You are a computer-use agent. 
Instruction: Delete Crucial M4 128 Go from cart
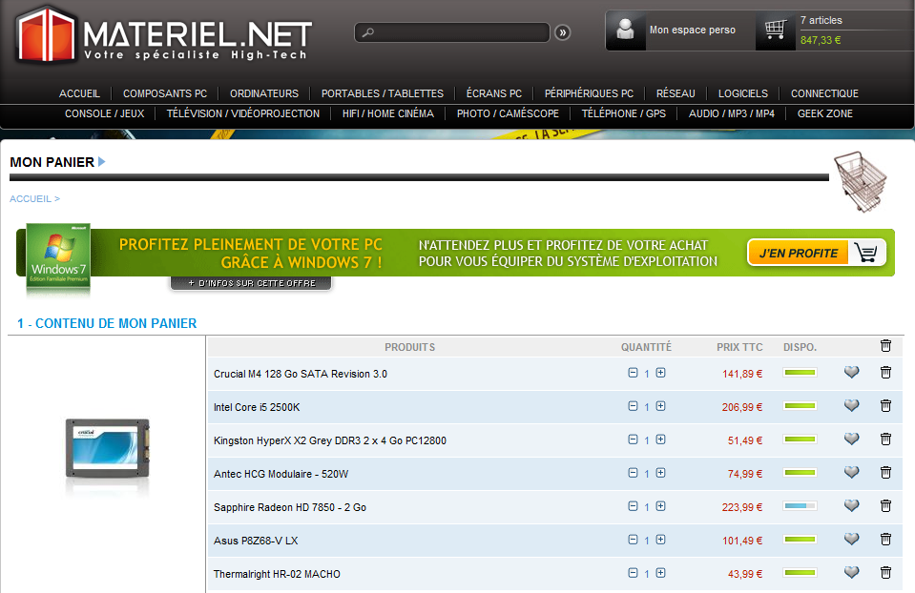885,373
